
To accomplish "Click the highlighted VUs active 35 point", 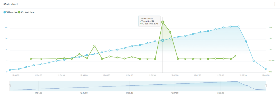I will pyautogui.click(x=163, y=40).
